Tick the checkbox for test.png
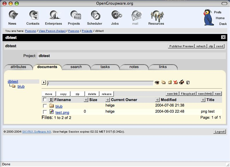 pyautogui.click(x=45, y=112)
